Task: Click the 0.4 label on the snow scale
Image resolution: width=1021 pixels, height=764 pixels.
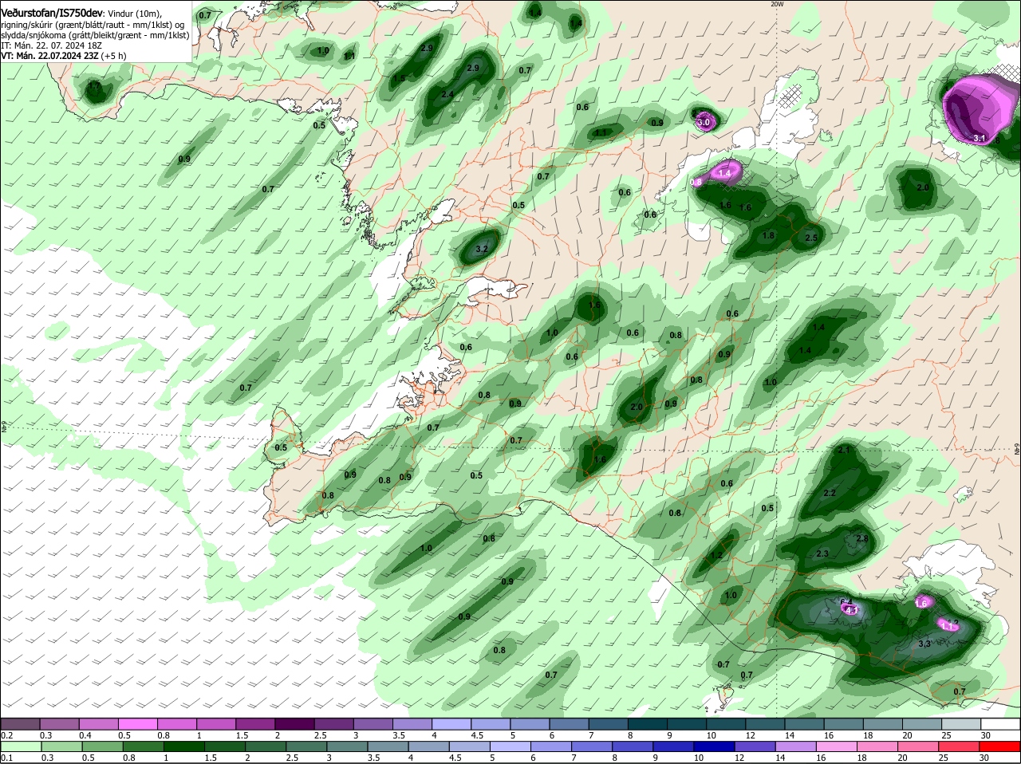Action: click(85, 734)
